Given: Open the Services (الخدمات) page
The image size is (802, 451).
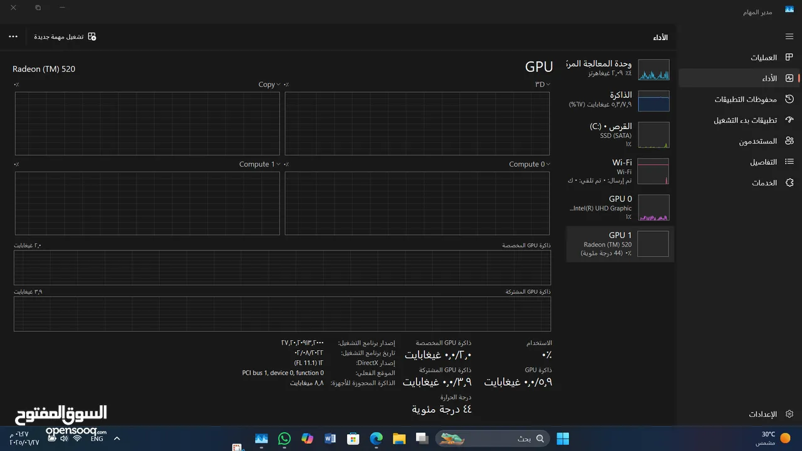Looking at the screenshot, I should coord(739,183).
